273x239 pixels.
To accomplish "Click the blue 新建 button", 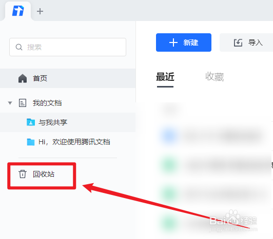I will (184, 42).
